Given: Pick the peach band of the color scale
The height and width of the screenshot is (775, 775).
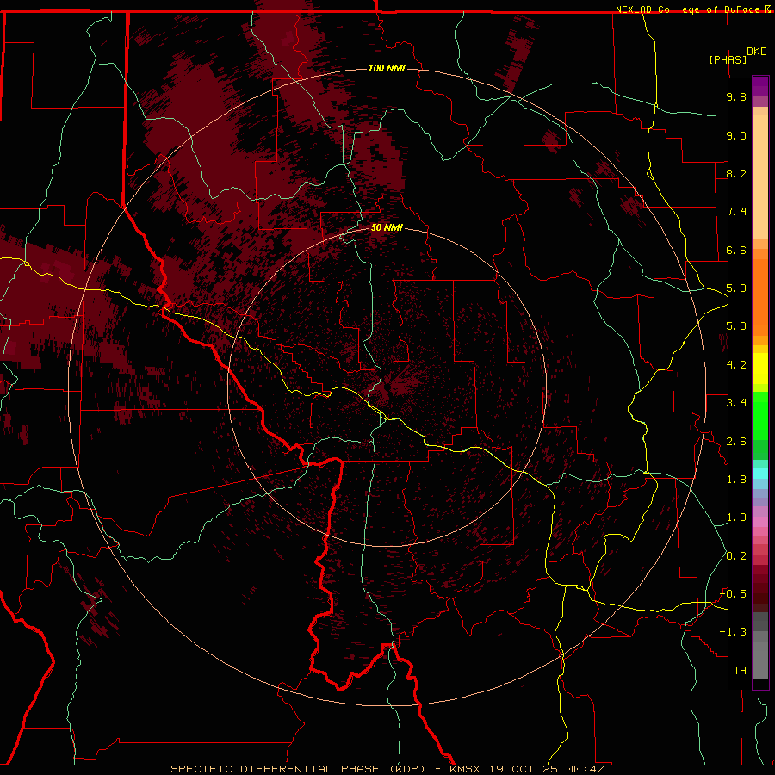Looking at the screenshot, I should (x=760, y=173).
